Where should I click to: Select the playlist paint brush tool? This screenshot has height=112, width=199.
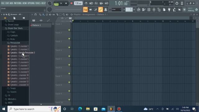[44, 15]
